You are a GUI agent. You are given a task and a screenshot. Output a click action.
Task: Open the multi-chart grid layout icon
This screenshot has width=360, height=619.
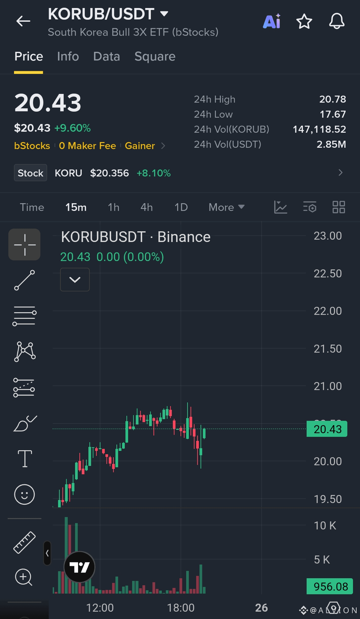(339, 207)
